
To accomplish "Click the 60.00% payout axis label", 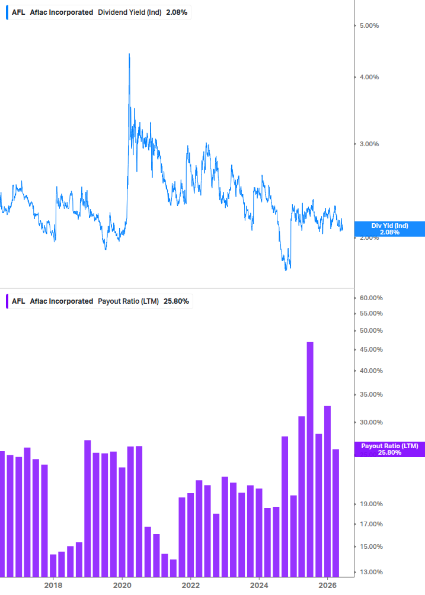I will click(x=371, y=298).
